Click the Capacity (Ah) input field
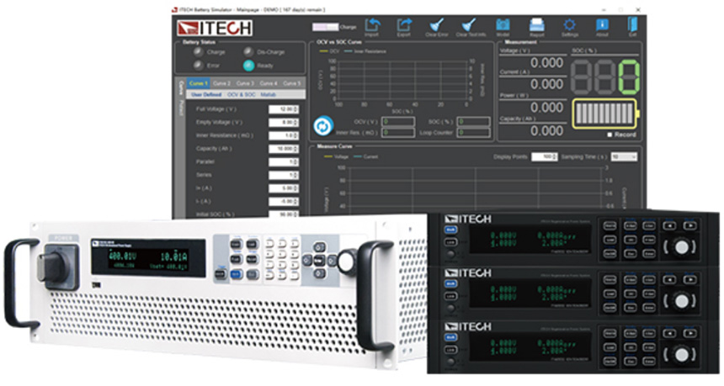The image size is (724, 386). click(x=280, y=149)
